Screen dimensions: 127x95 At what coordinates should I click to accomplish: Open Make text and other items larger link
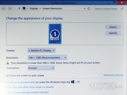tap(30, 87)
